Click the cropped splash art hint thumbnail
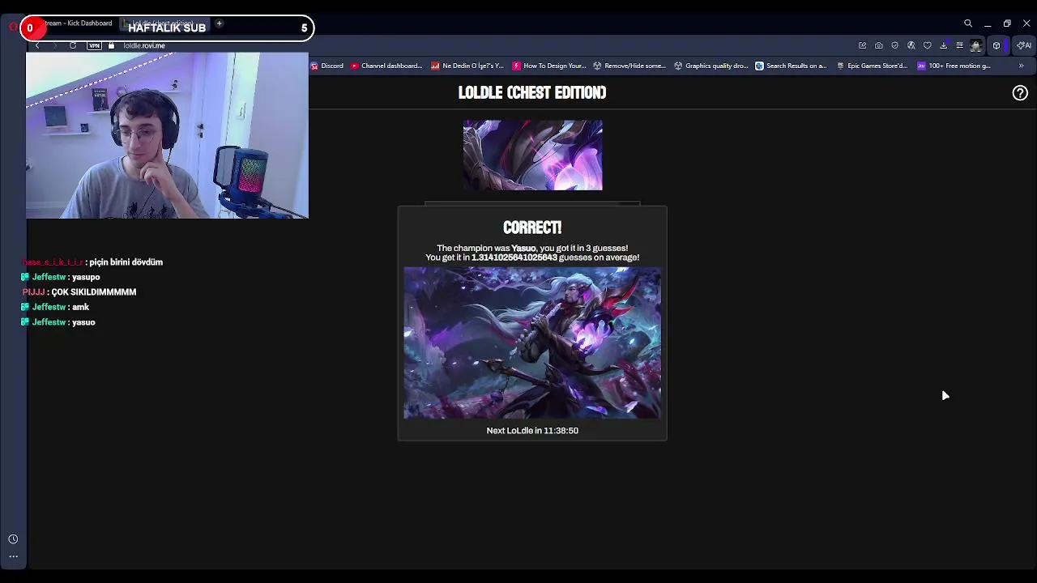This screenshot has width=1037, height=583. [x=532, y=155]
